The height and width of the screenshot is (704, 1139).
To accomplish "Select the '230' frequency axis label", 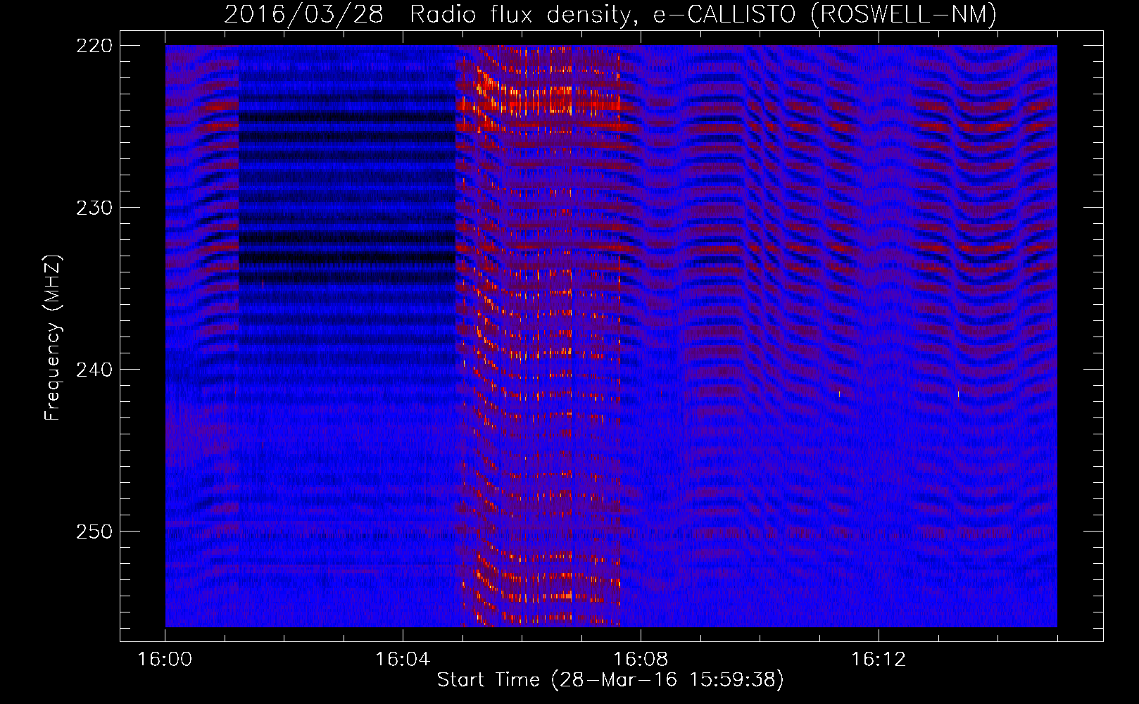I will pyautogui.click(x=94, y=208).
